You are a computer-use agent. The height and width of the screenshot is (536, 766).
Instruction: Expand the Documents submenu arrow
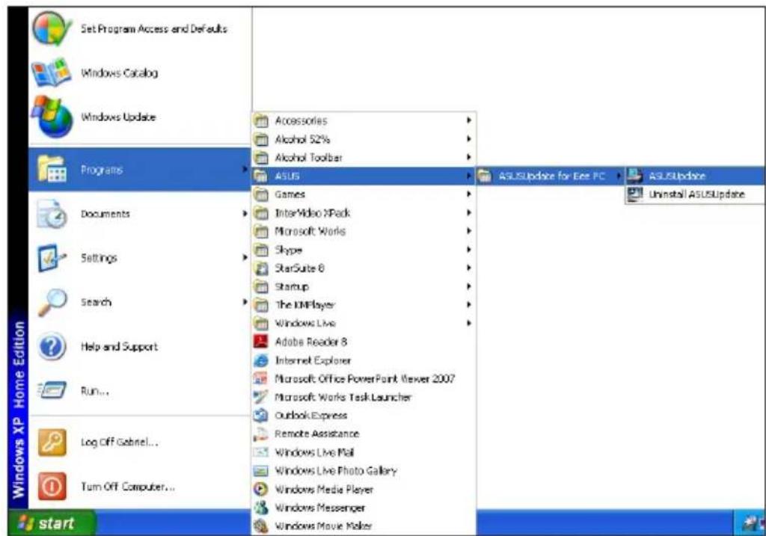[x=245, y=214]
